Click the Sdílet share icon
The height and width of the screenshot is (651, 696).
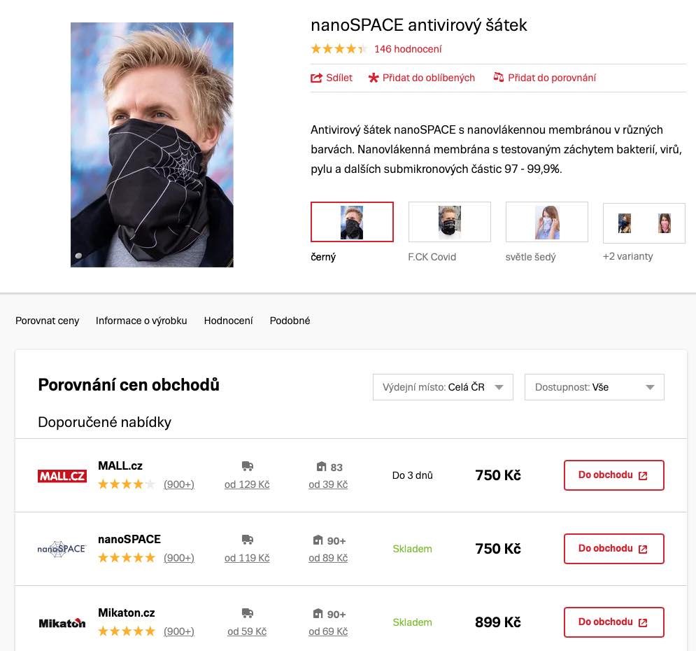point(316,78)
